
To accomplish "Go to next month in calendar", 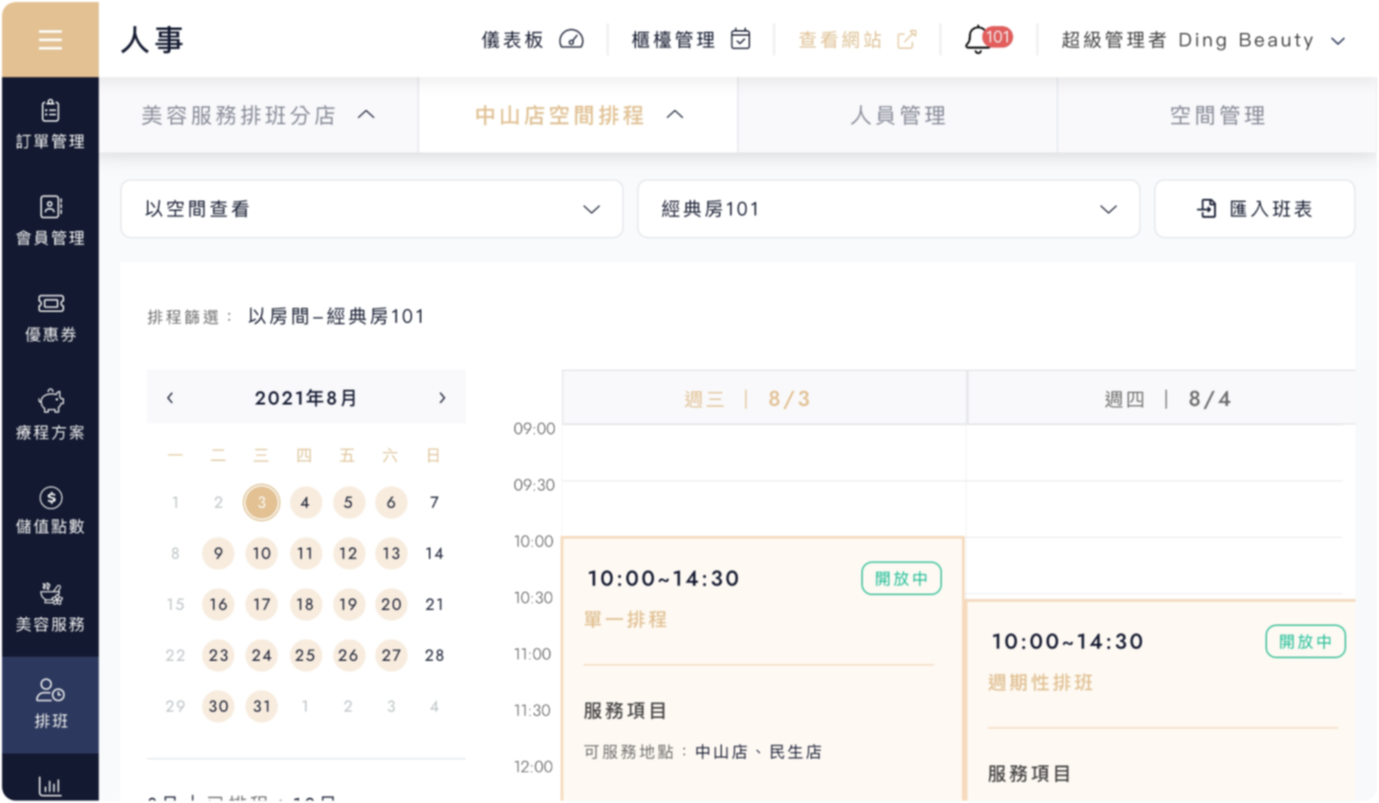I will tap(442, 398).
